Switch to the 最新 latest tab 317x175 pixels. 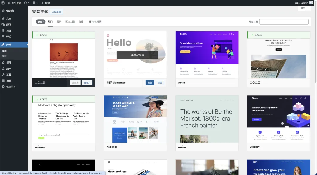[59, 22]
